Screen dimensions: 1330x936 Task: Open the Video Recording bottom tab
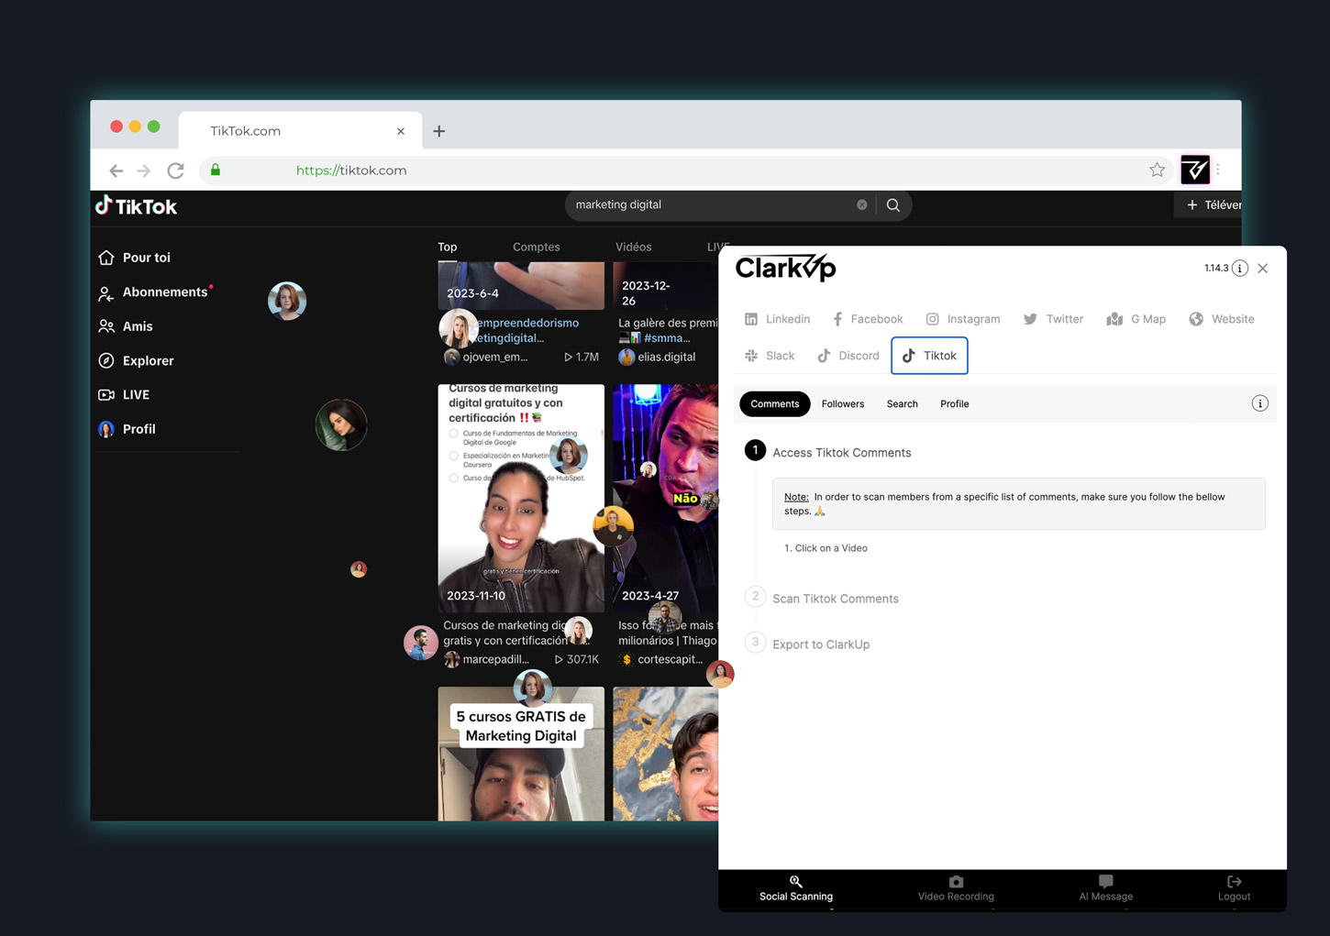point(956,889)
